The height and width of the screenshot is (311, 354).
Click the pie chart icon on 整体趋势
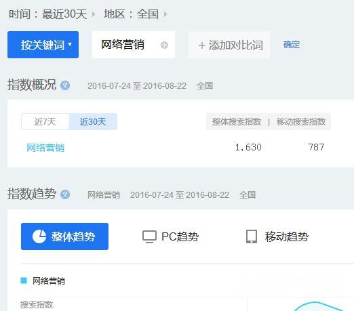click(39, 236)
